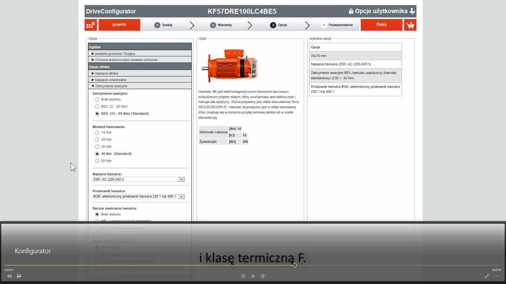Viewport: 506px width, 284px height.
Task: Click the orange motor product image
Action: pyautogui.click(x=230, y=66)
